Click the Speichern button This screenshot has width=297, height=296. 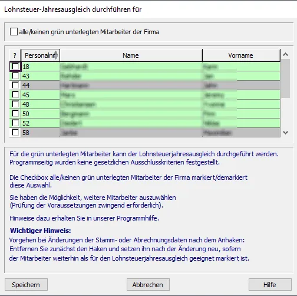pos(26,285)
